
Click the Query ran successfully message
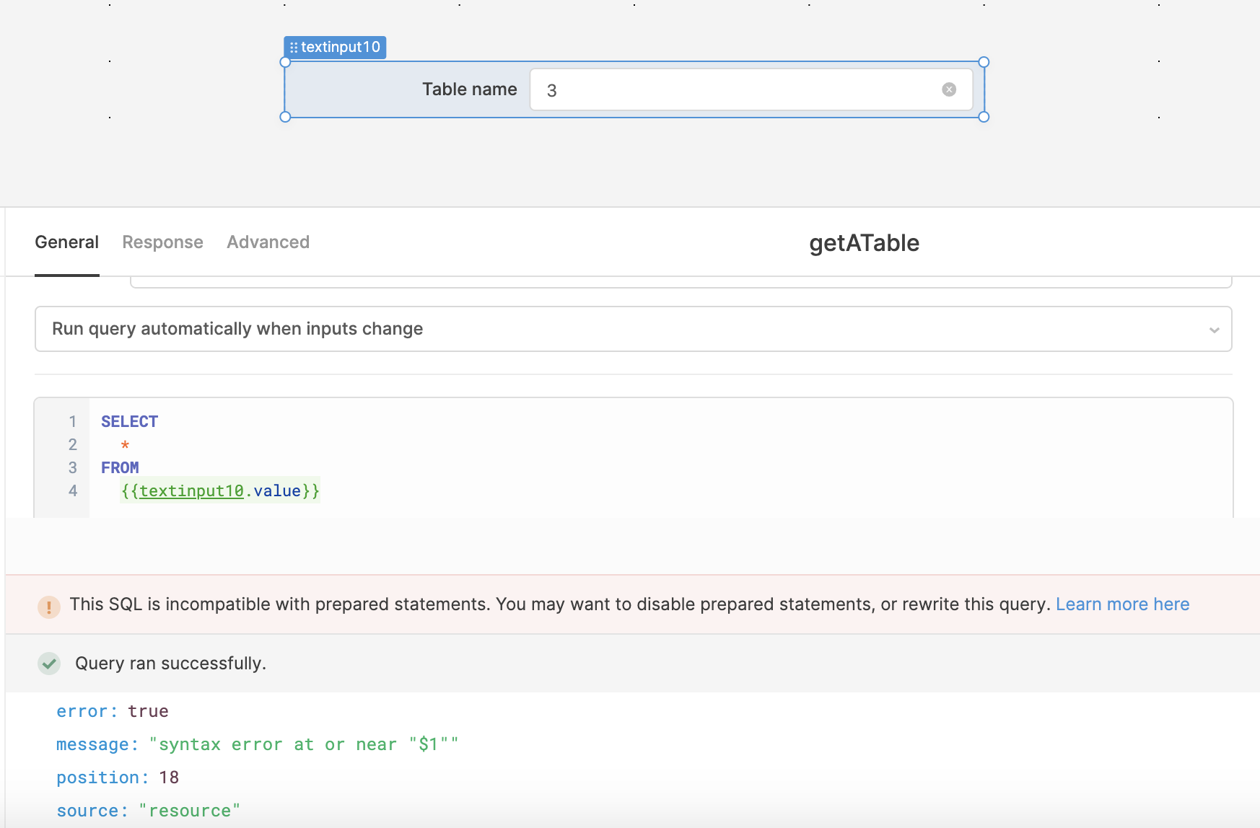170,664
